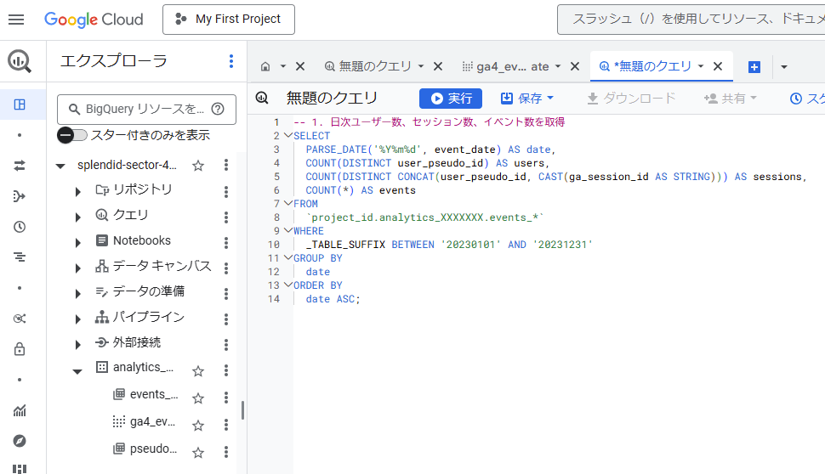Run the query with 実行
The image size is (825, 474).
pos(451,99)
